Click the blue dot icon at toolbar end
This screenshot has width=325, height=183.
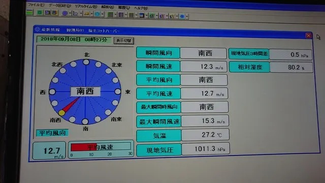(182, 16)
